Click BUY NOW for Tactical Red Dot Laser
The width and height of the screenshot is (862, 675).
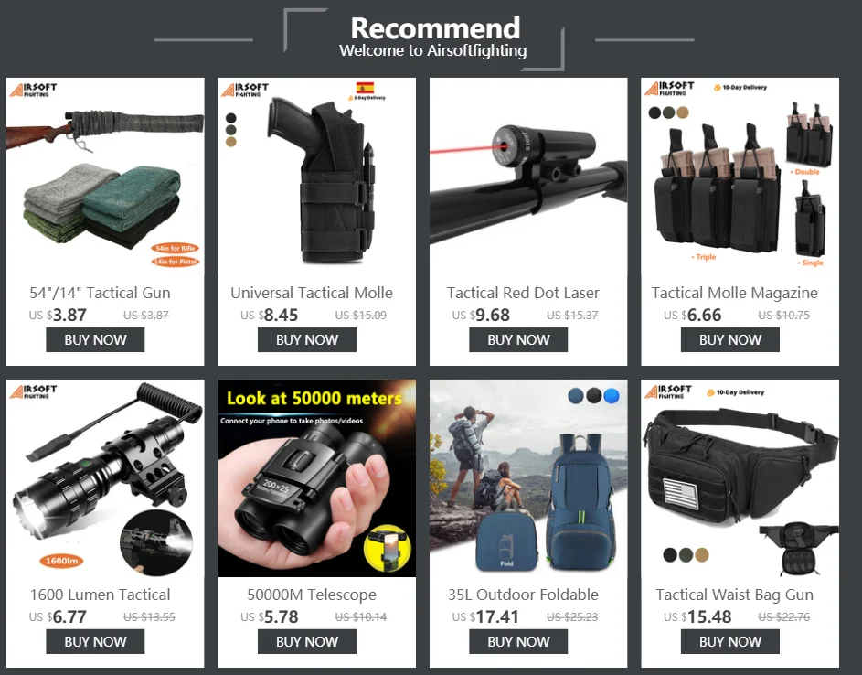click(x=518, y=340)
